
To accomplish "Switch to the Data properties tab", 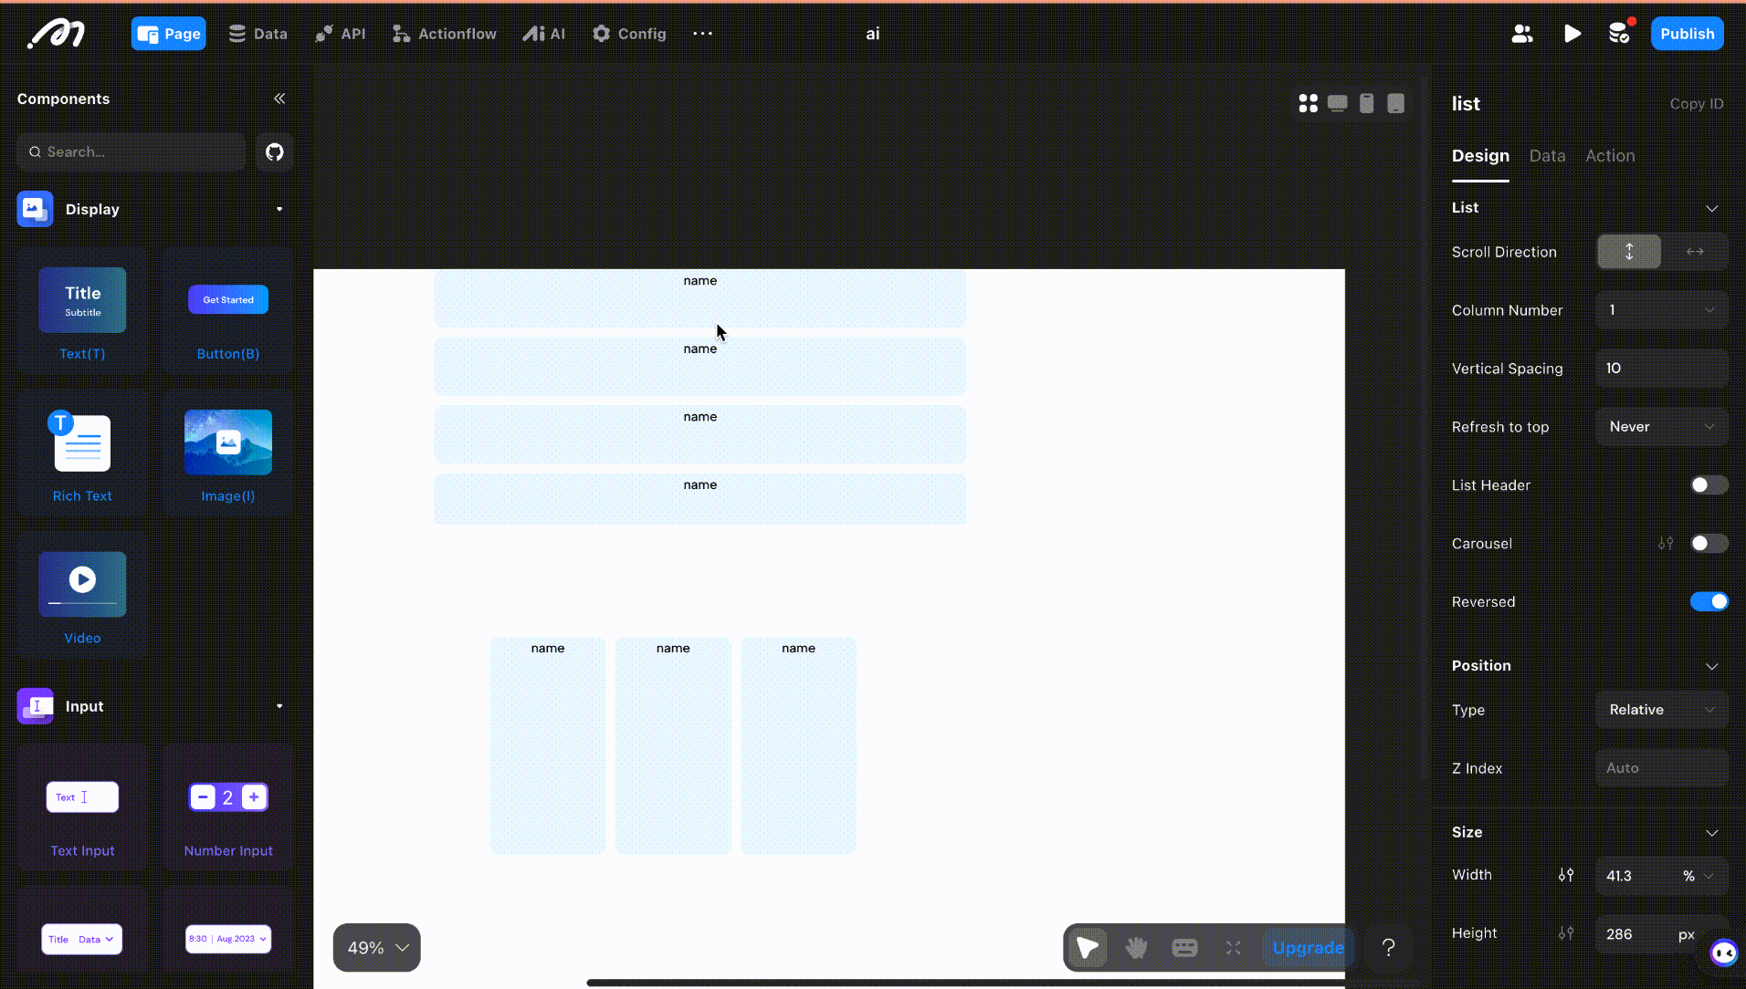I will coord(1547,156).
